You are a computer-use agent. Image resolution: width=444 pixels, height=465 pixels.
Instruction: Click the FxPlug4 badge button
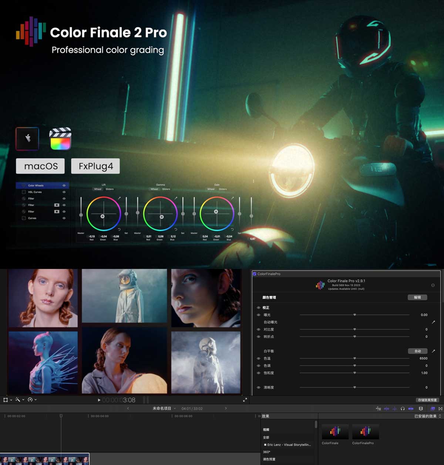(95, 166)
